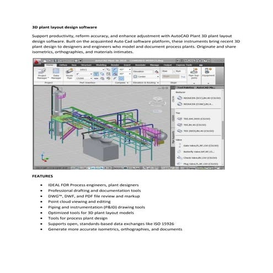
Task: Click the 'DWG™, DWF, and PDF file review' bullet
Action: [x=94, y=196]
